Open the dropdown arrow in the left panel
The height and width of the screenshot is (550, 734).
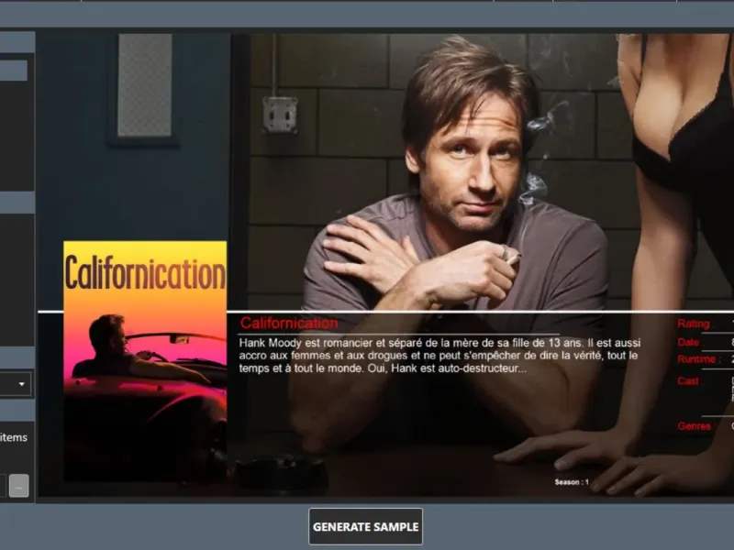pyautogui.click(x=21, y=384)
